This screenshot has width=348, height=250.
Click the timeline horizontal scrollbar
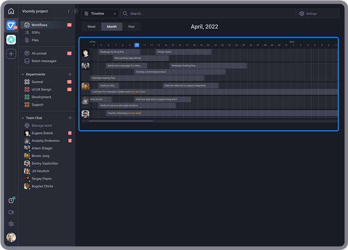[121, 121]
